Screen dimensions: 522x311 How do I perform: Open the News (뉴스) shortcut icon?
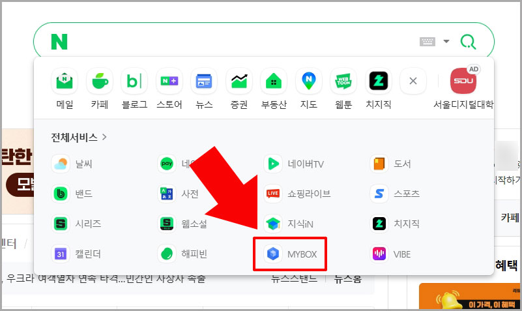[x=204, y=81]
